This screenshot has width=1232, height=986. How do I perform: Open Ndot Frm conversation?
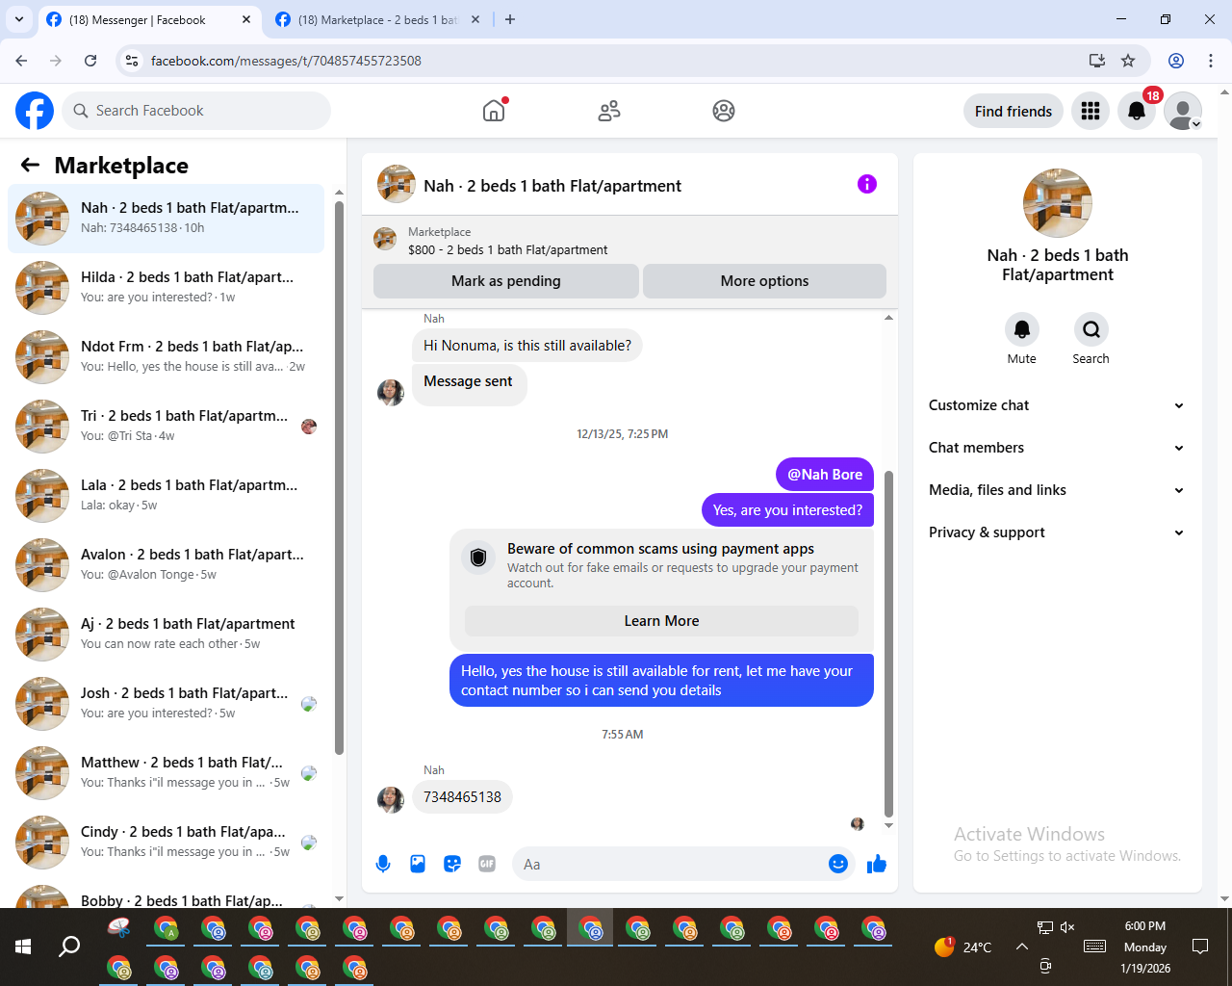point(167,357)
